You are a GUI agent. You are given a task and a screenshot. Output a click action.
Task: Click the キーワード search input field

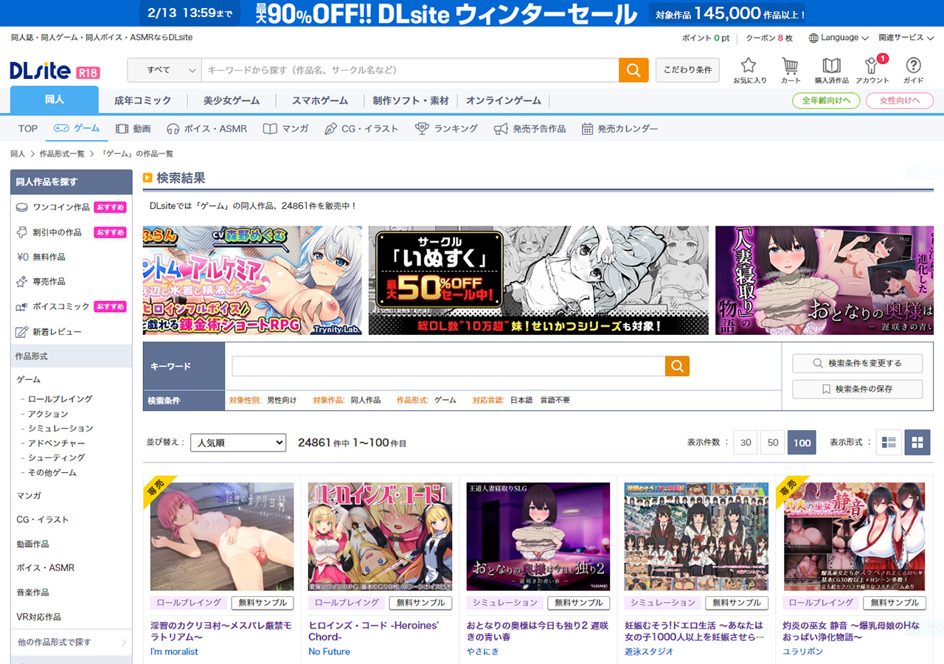pyautogui.click(x=448, y=366)
